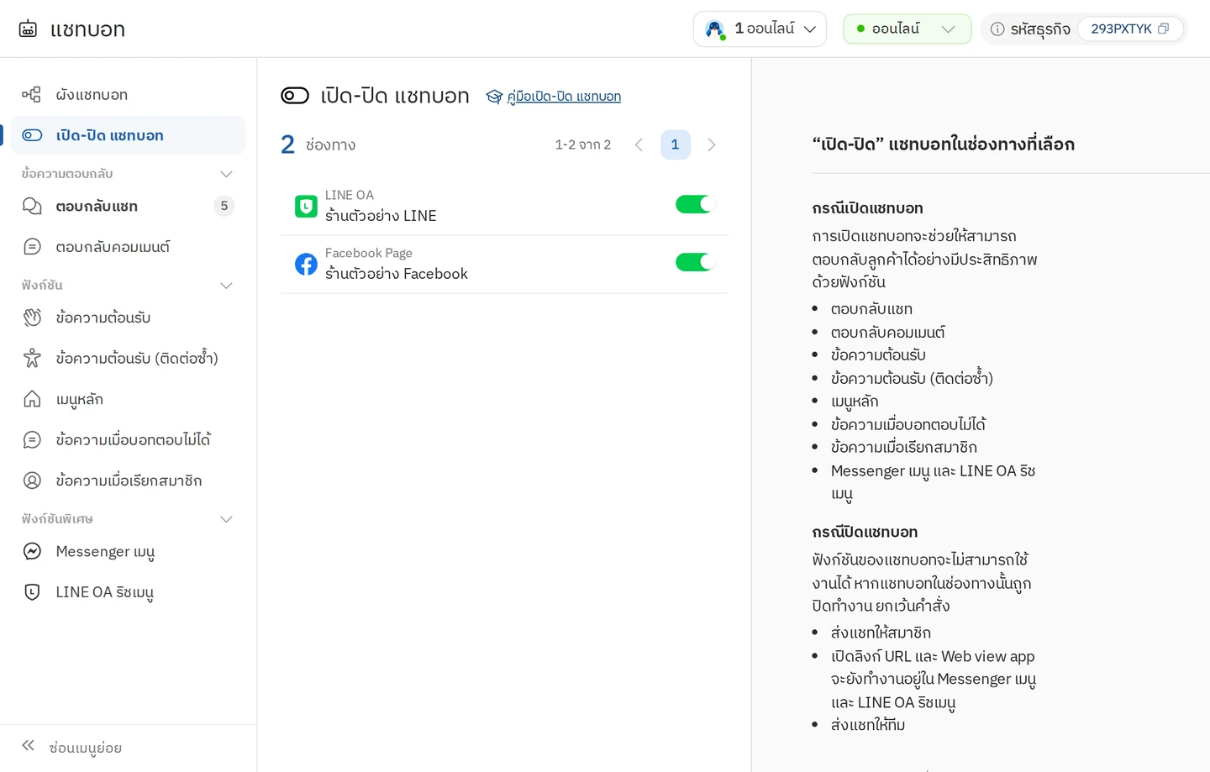Screen dimensions: 1210x772
Task: Click the LINE OA ริชเมนู shield icon
Action: [x=32, y=592]
